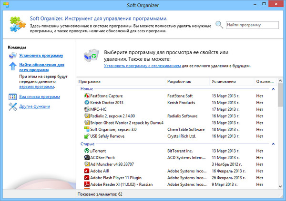Image resolution: width=286 pixels, height=201 pixels.
Task: Click the Adobe Reader XI icon
Action: 86,184
